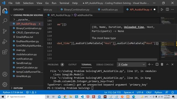Select Python 3.7.9 64-bit interpreter
The height and width of the screenshot is (99, 177).
pos(13,92)
